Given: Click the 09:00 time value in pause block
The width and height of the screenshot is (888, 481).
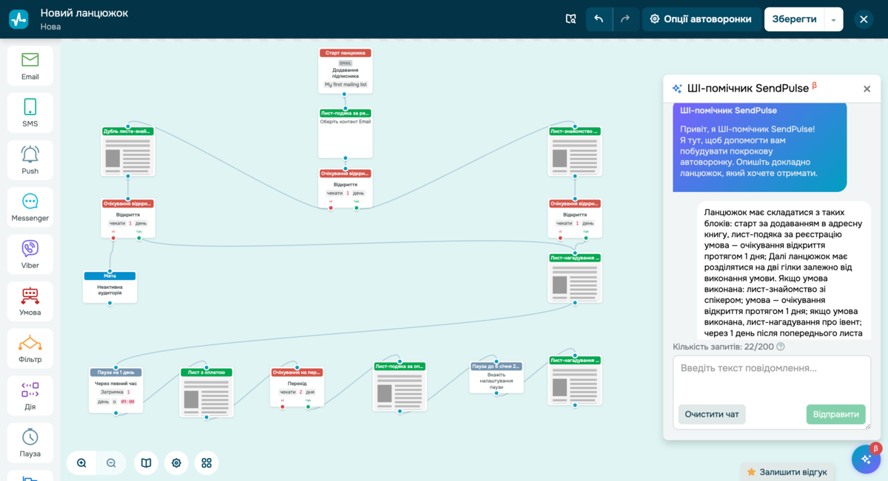Looking at the screenshot, I should click(127, 401).
